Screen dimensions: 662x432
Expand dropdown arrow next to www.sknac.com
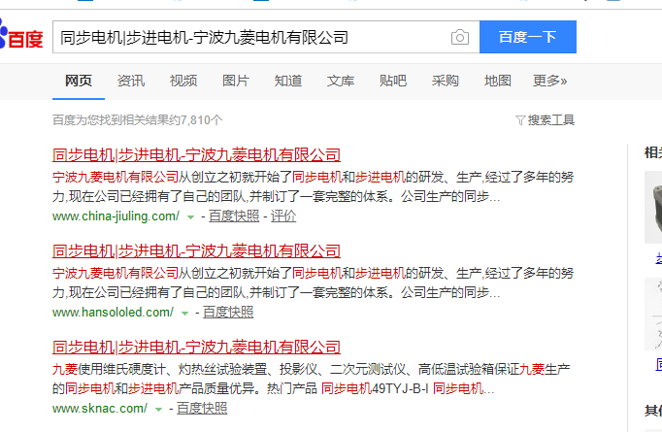tap(158, 410)
